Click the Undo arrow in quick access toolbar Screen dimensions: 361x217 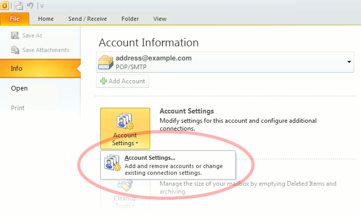31,5
